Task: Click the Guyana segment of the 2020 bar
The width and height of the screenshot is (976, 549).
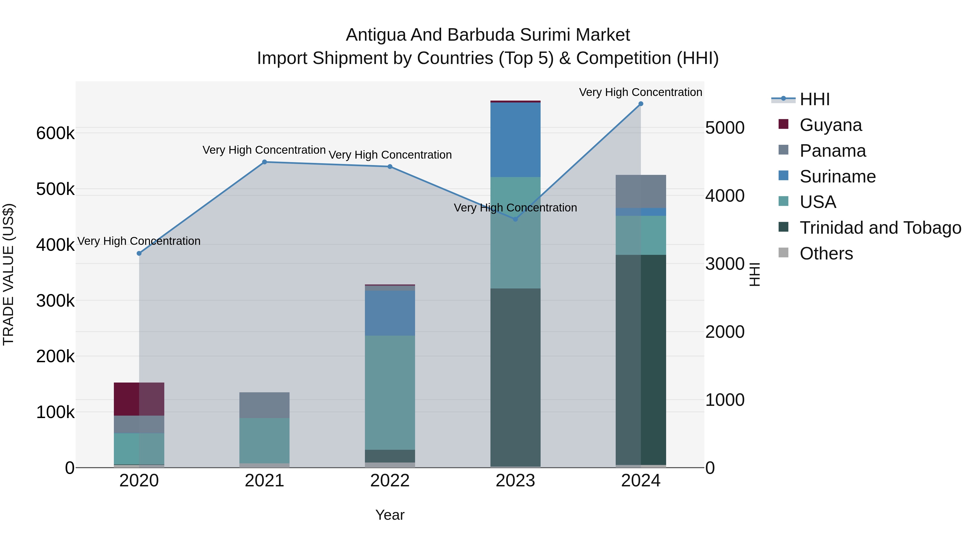Action: pyautogui.click(x=139, y=399)
